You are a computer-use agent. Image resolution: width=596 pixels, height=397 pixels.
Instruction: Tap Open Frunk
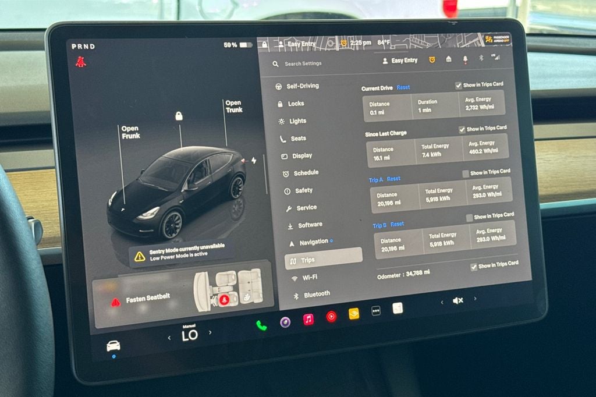tap(130, 132)
